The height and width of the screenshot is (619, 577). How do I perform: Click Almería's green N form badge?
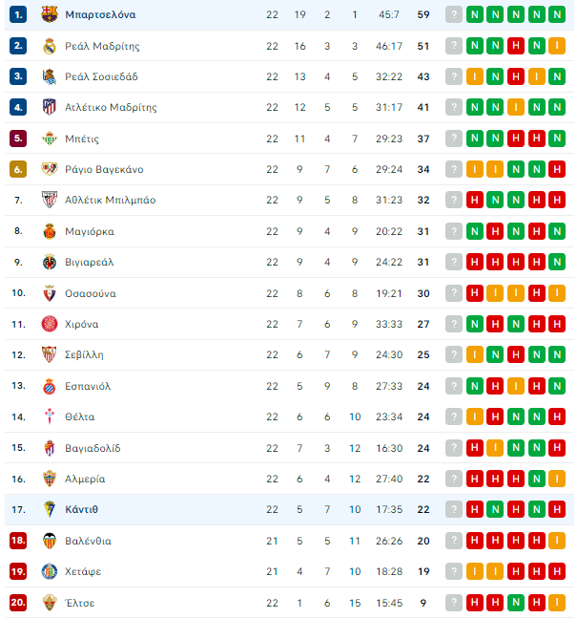[x=536, y=479]
